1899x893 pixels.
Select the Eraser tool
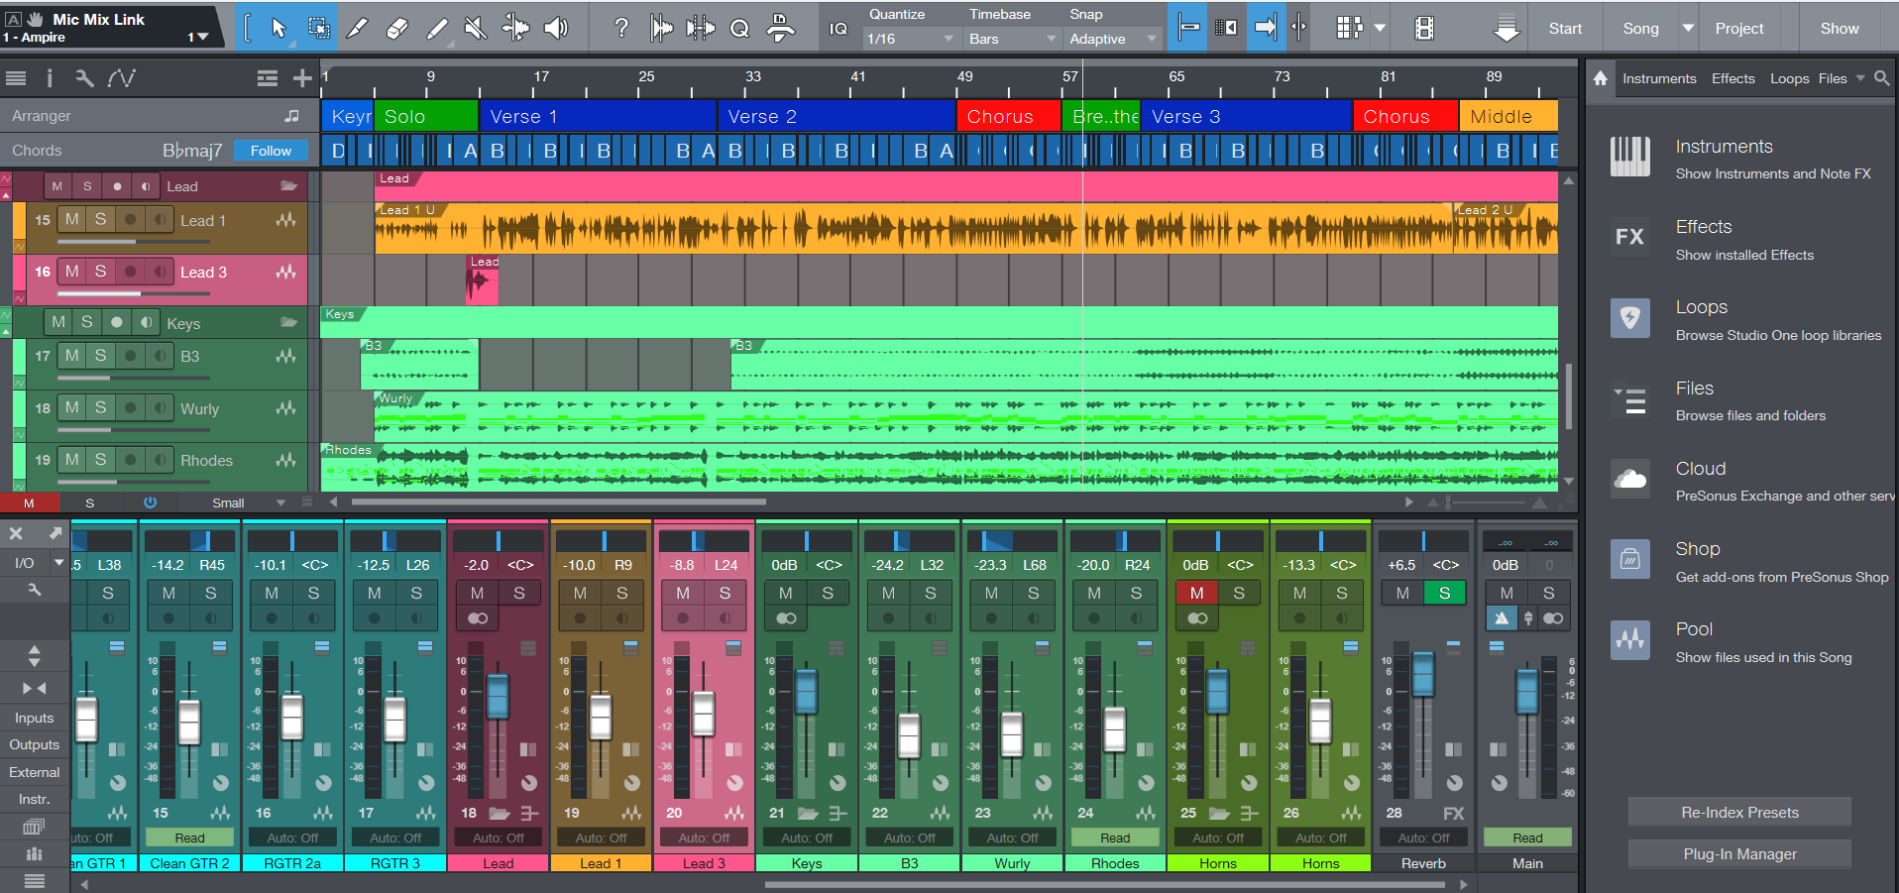click(396, 28)
